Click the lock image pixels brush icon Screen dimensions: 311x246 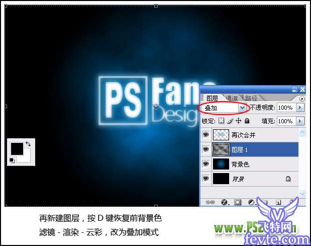[x=230, y=121]
